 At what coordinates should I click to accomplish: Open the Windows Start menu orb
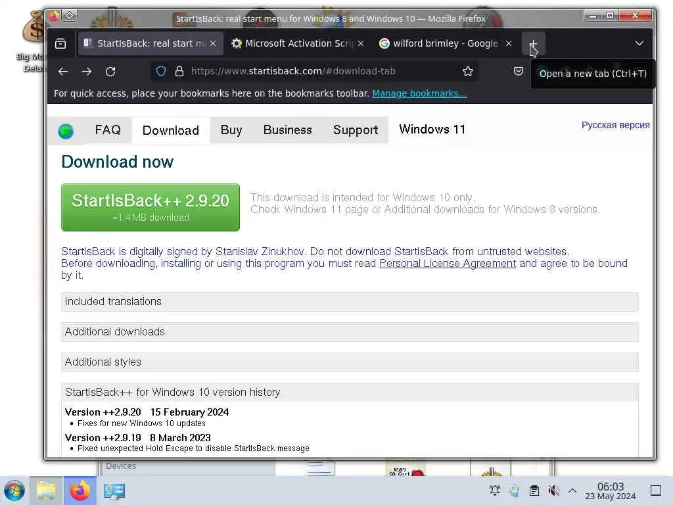tap(14, 491)
